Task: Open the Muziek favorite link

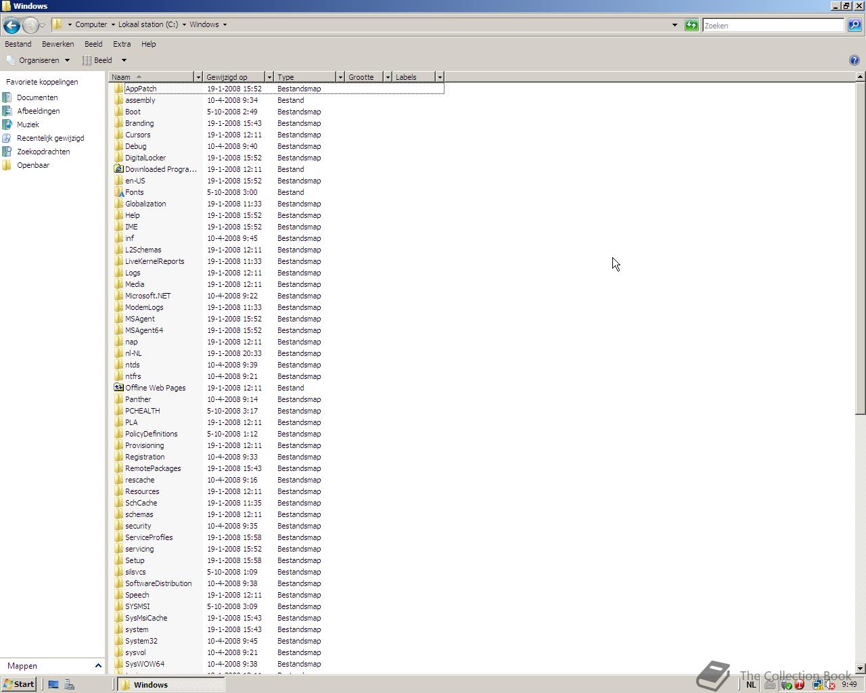Action: pyautogui.click(x=28, y=125)
